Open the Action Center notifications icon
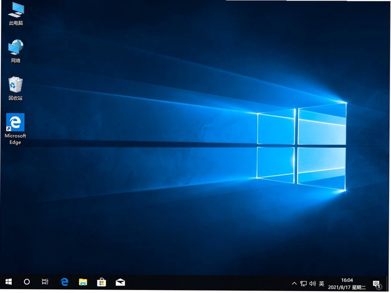 [x=377, y=284]
